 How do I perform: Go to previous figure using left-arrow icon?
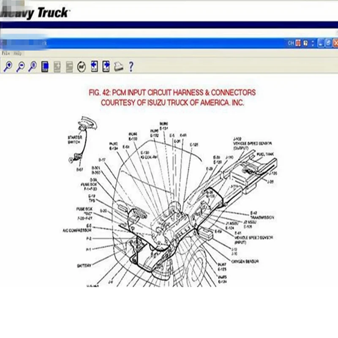(x=94, y=66)
